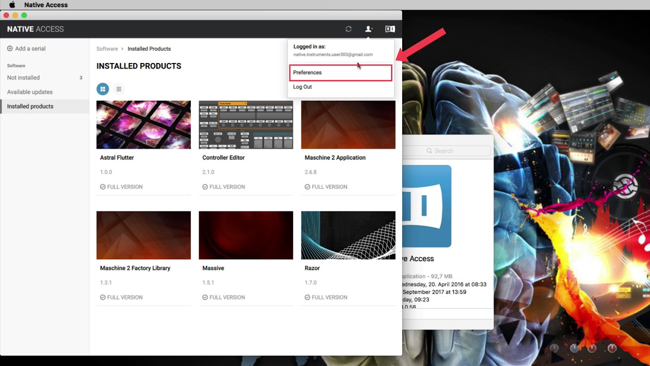The image size is (650, 366).
Task: Click the Massive product name
Action: 213,268
